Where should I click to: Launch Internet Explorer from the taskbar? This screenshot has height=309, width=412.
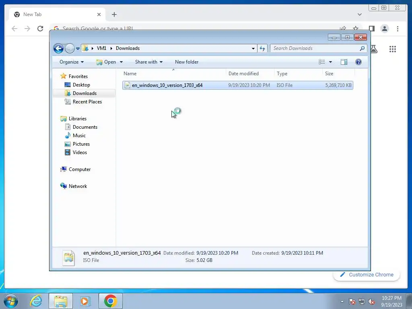[36, 301]
